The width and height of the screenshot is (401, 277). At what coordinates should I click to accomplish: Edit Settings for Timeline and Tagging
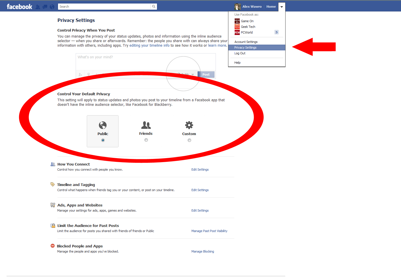pyautogui.click(x=200, y=190)
